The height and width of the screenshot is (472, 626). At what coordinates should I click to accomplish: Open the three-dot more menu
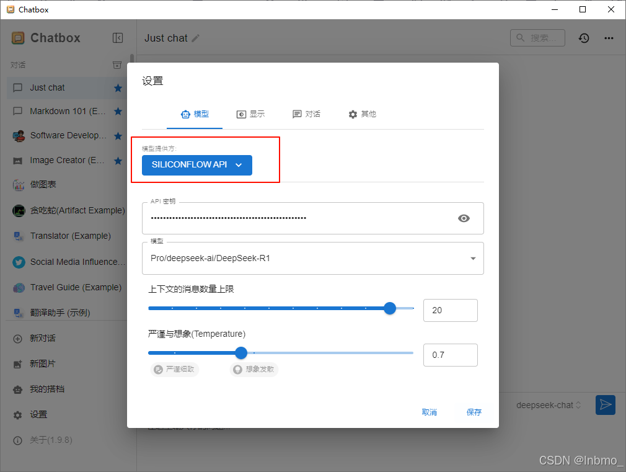tap(609, 38)
